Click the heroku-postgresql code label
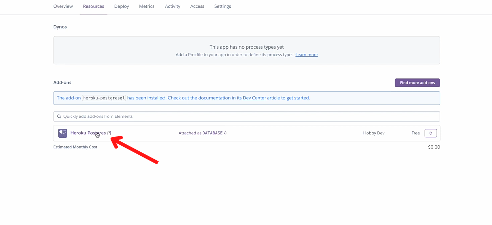This screenshot has height=225, width=492. 104,98
